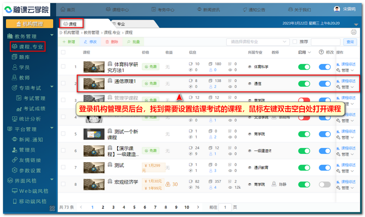Open 移动端风格 in the sidebar
Screen dimensions: 365x217
tap(30, 201)
